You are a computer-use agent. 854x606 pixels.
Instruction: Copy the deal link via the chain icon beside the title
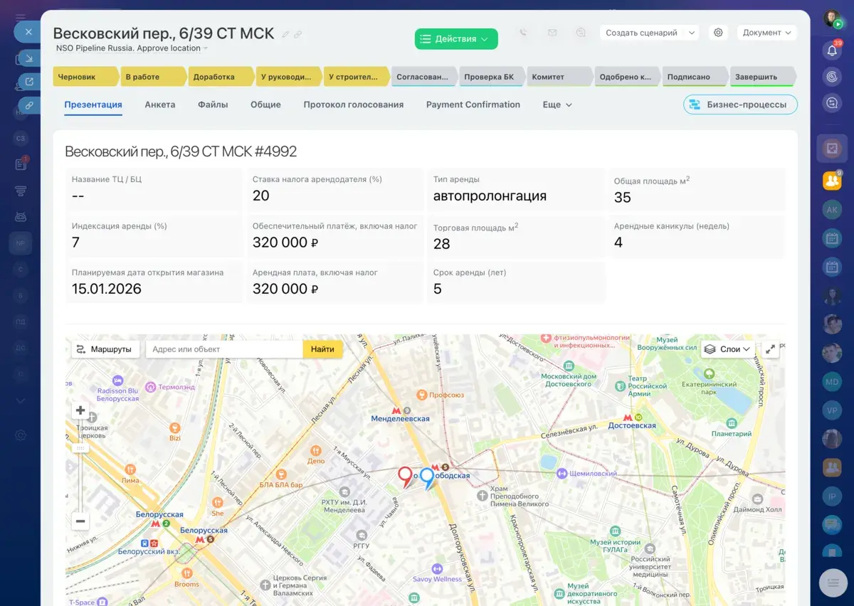click(298, 34)
